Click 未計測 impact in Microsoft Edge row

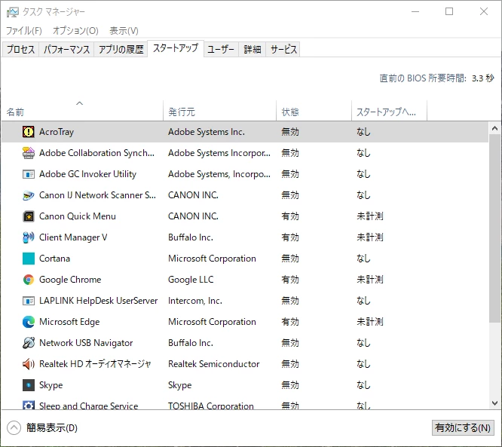click(370, 322)
